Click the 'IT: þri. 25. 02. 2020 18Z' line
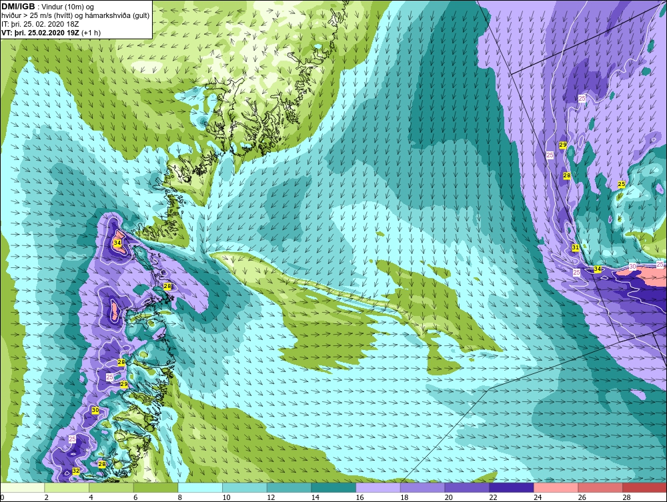The width and height of the screenshot is (667, 502). click(40, 24)
